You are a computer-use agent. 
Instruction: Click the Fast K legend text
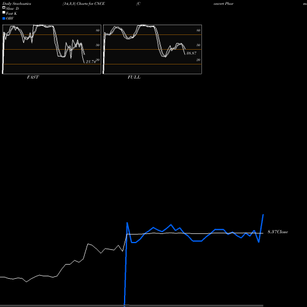click(x=12, y=14)
